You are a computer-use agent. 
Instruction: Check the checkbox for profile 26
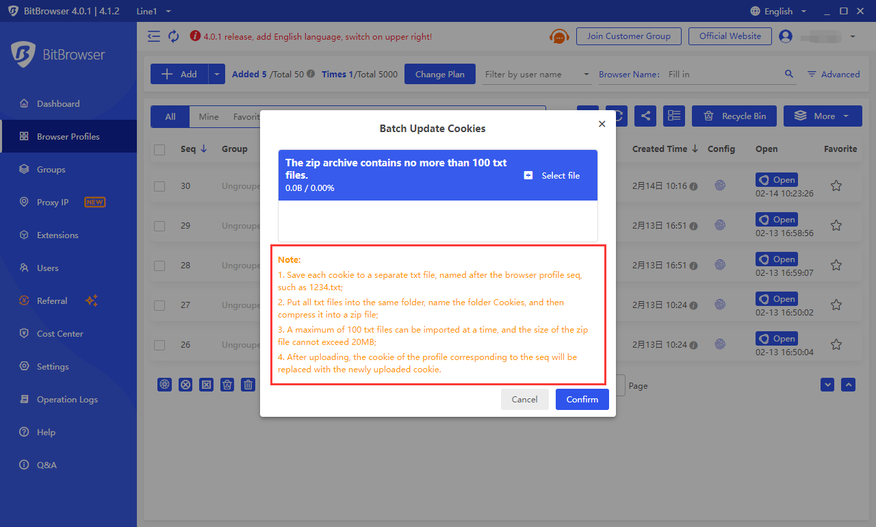(159, 345)
